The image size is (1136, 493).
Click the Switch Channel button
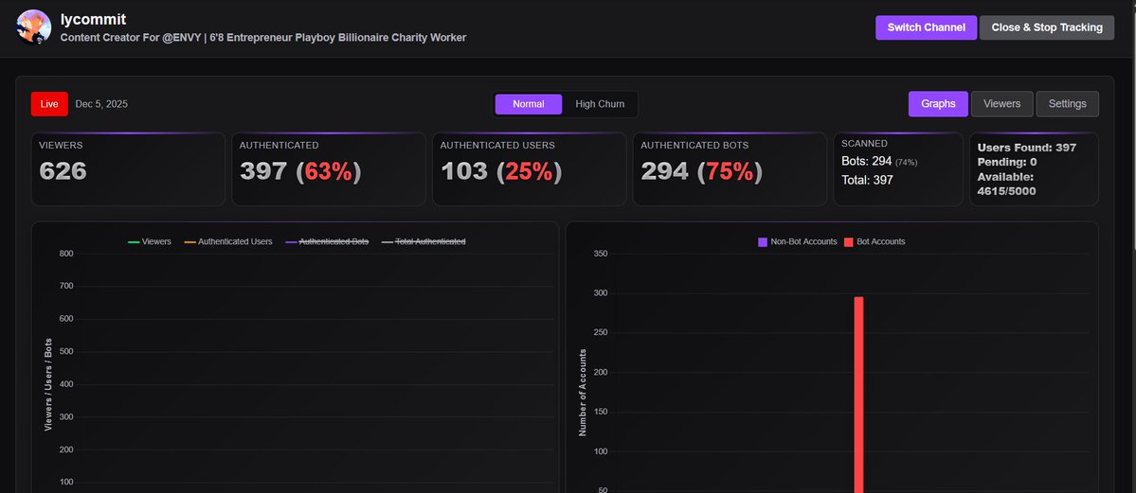point(926,27)
